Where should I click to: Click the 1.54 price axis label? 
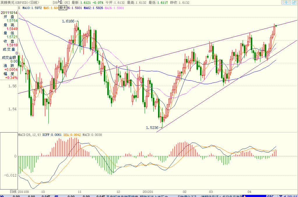pyautogui.click(x=12, y=109)
